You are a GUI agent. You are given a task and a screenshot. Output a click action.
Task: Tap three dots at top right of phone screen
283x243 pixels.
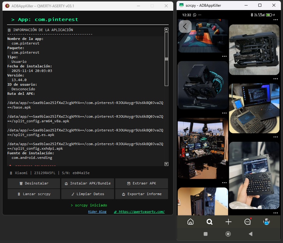(276, 20)
